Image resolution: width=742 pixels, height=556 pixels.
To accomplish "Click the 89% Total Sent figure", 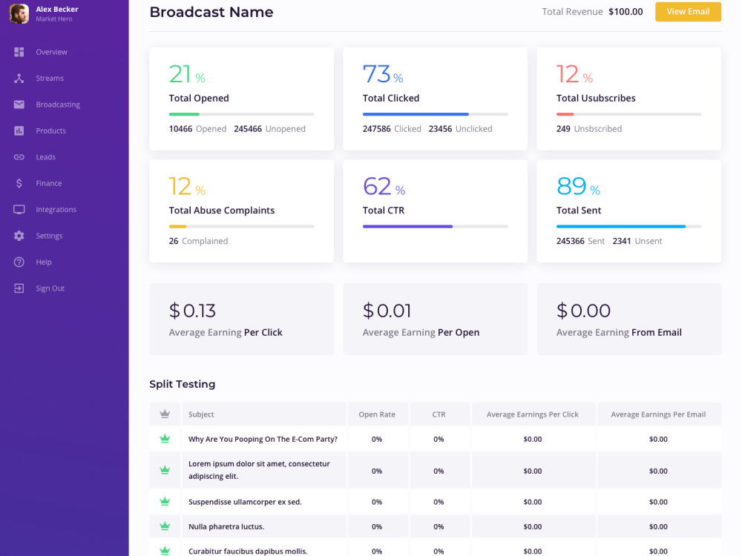I will pos(578,186).
